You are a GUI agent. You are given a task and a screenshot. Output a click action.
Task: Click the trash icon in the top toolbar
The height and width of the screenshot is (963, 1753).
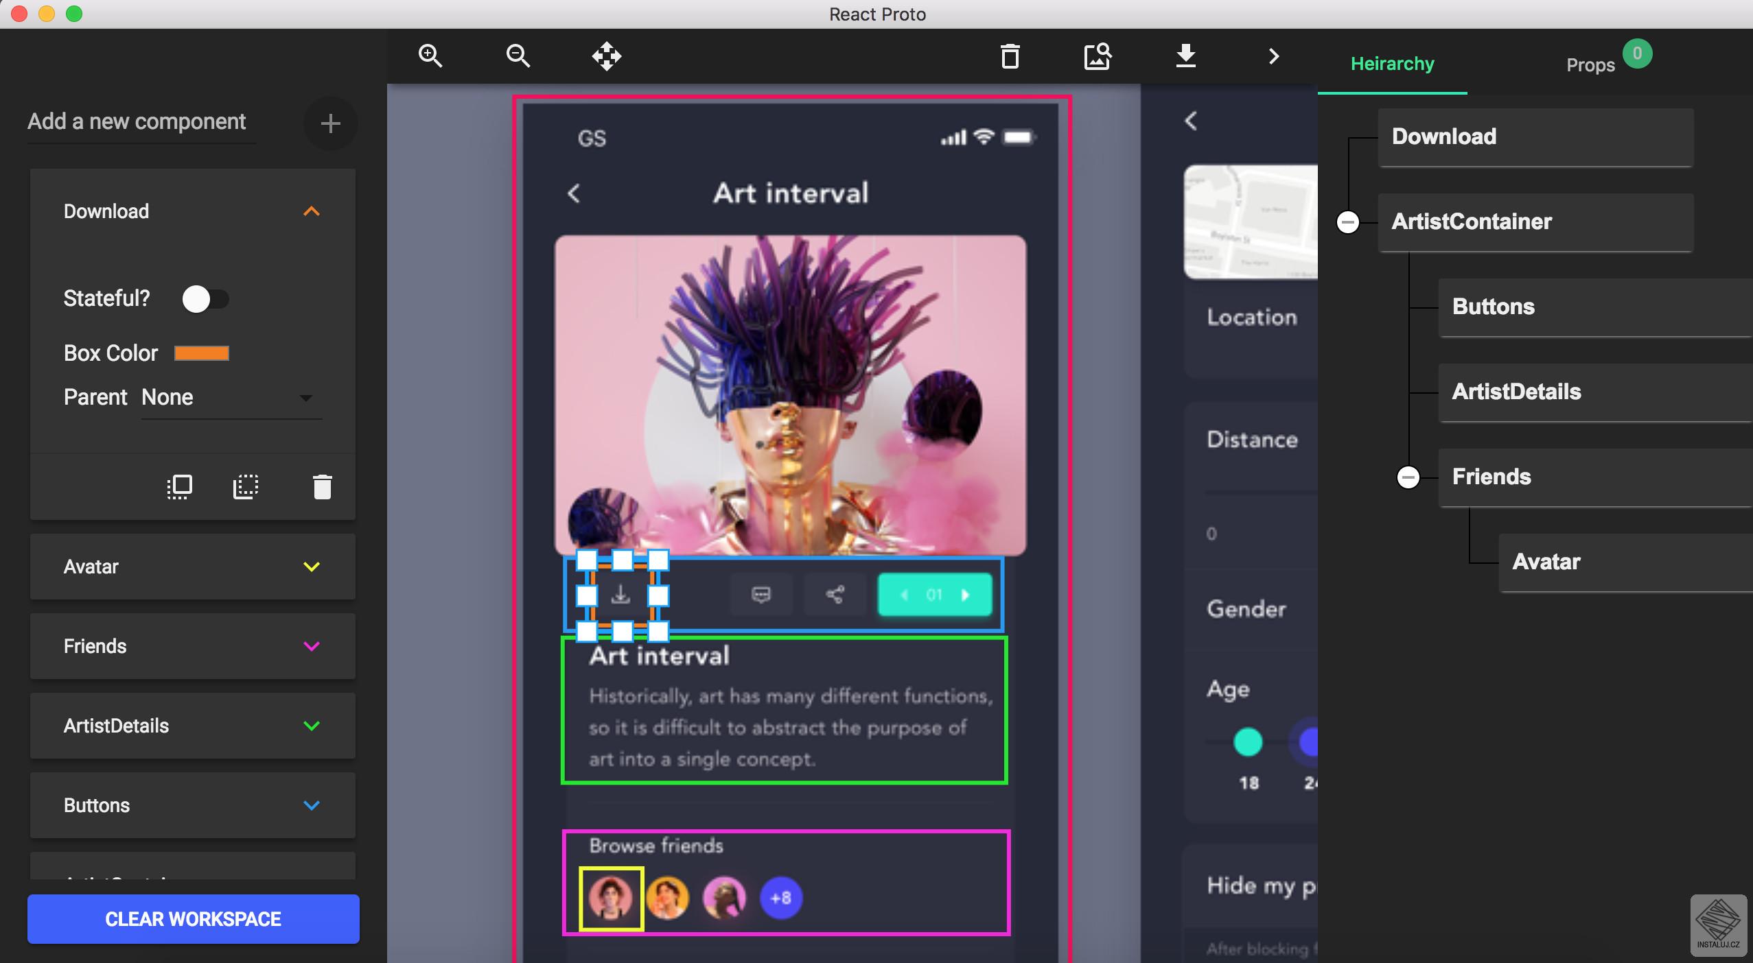click(x=1010, y=57)
